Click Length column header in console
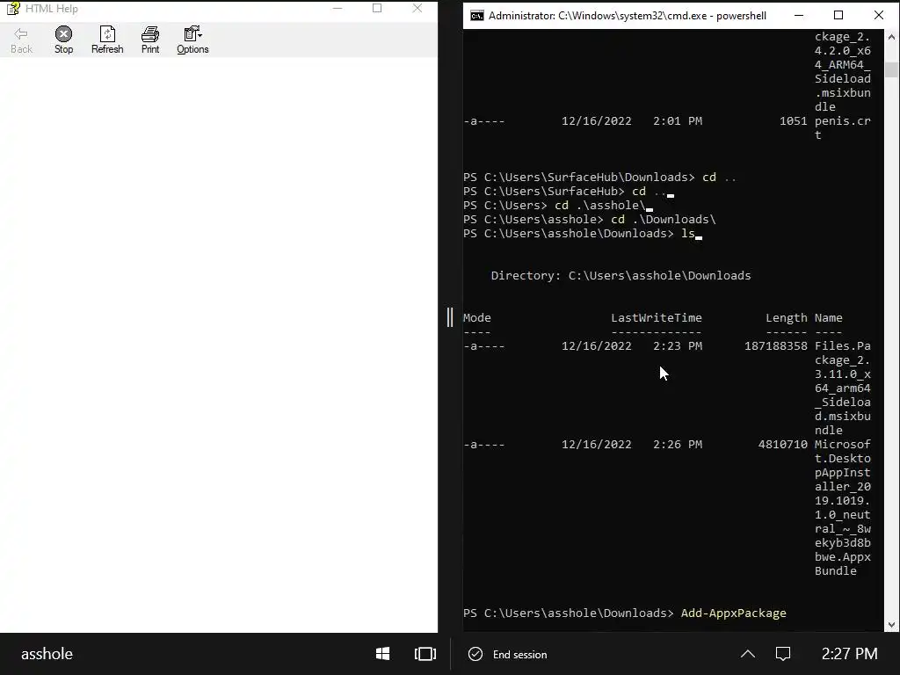The width and height of the screenshot is (900, 675). pyautogui.click(x=787, y=318)
